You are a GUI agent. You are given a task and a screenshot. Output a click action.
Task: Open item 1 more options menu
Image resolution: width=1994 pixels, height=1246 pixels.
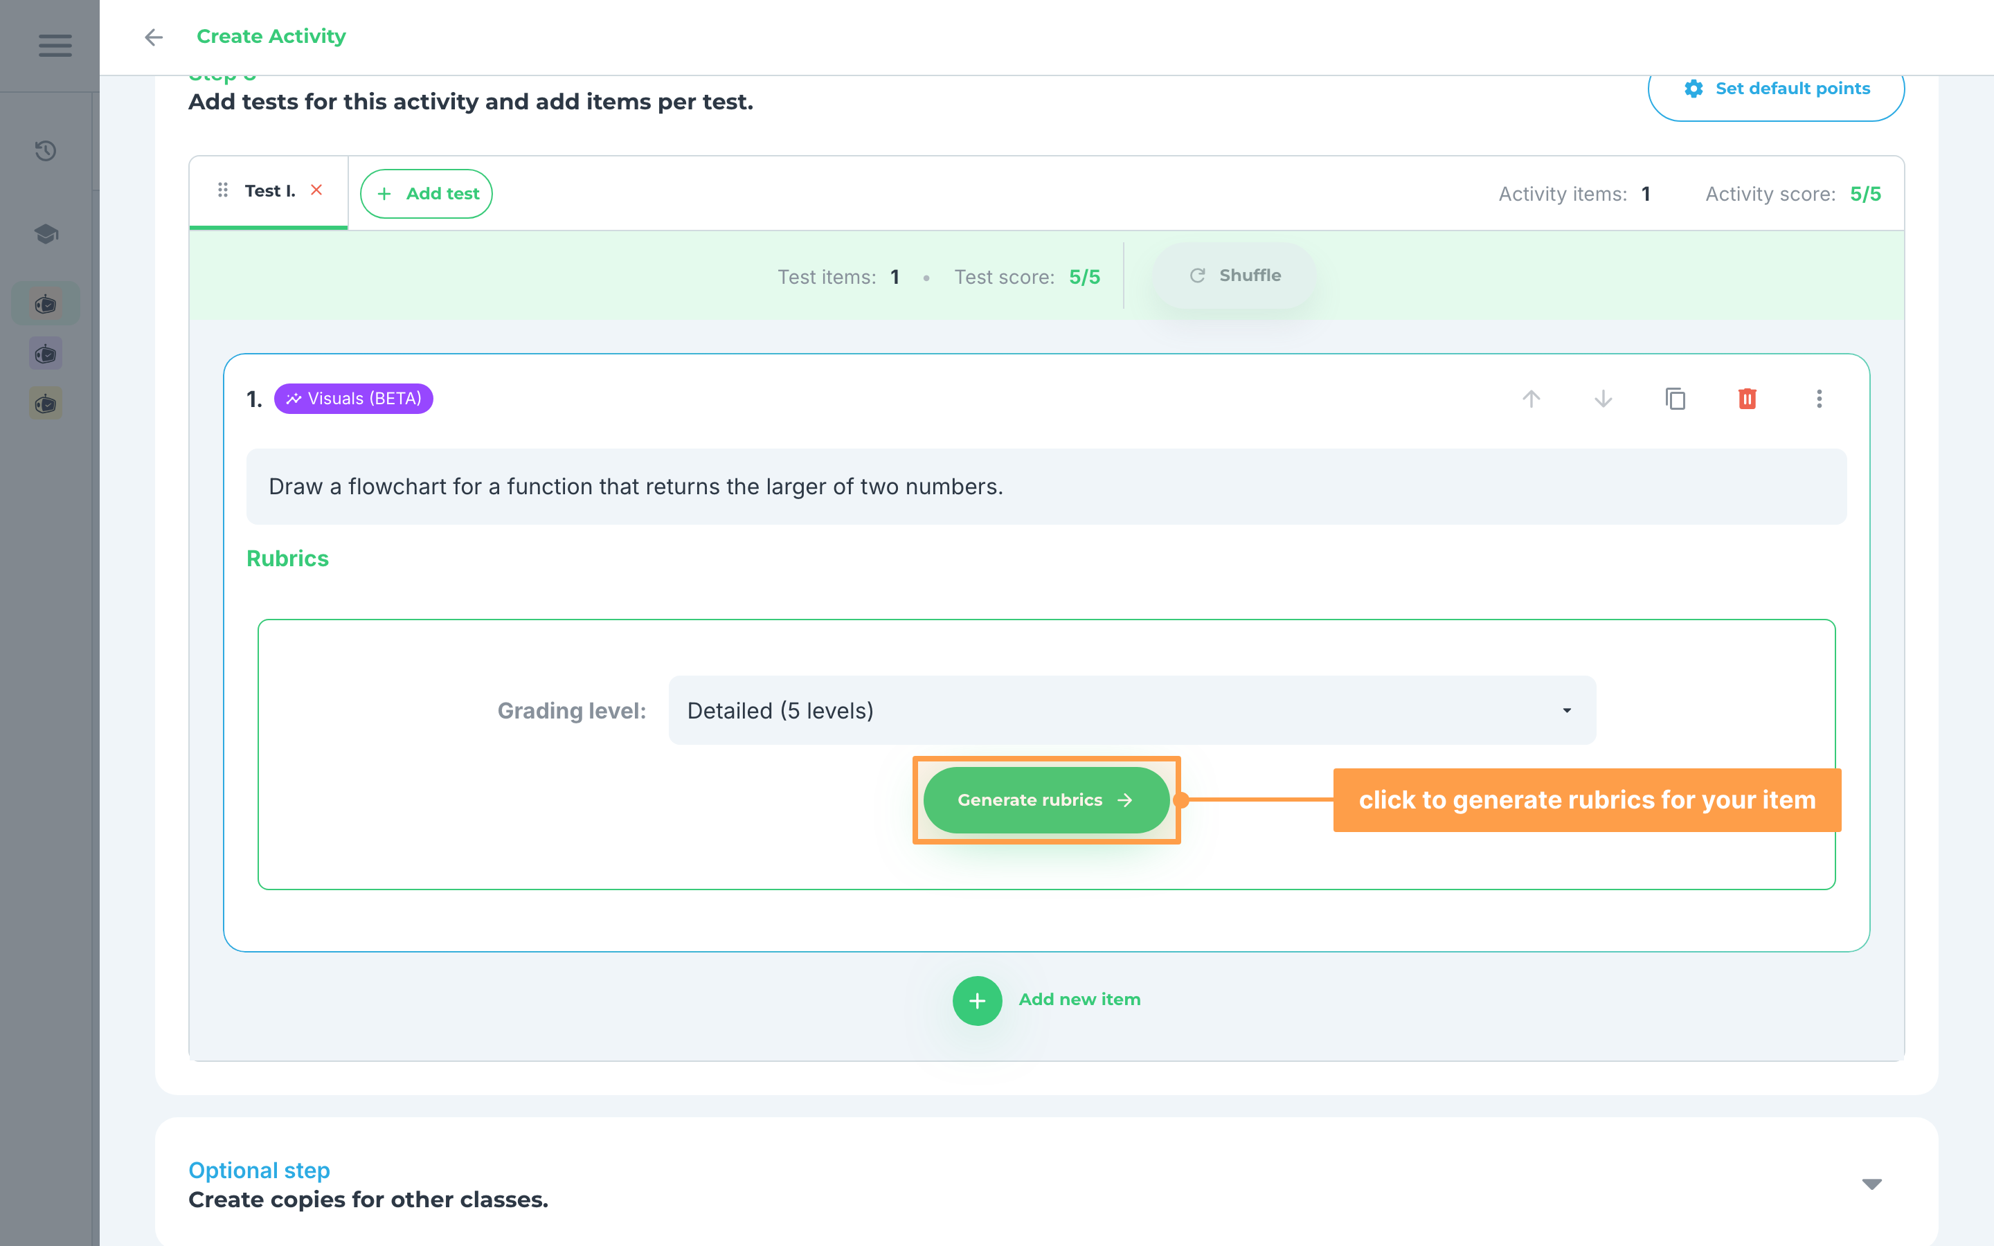point(1820,399)
